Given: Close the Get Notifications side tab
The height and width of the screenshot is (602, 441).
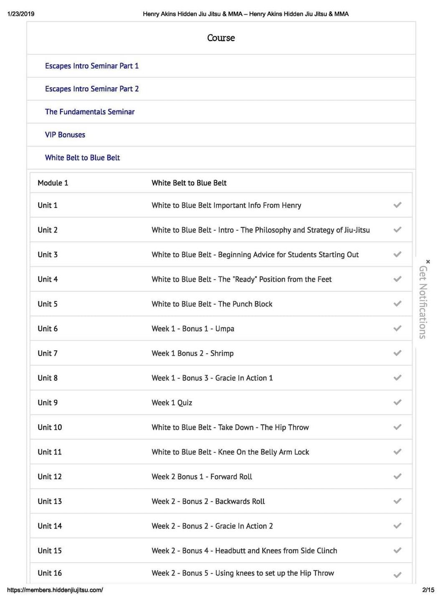Looking at the screenshot, I should (428, 262).
